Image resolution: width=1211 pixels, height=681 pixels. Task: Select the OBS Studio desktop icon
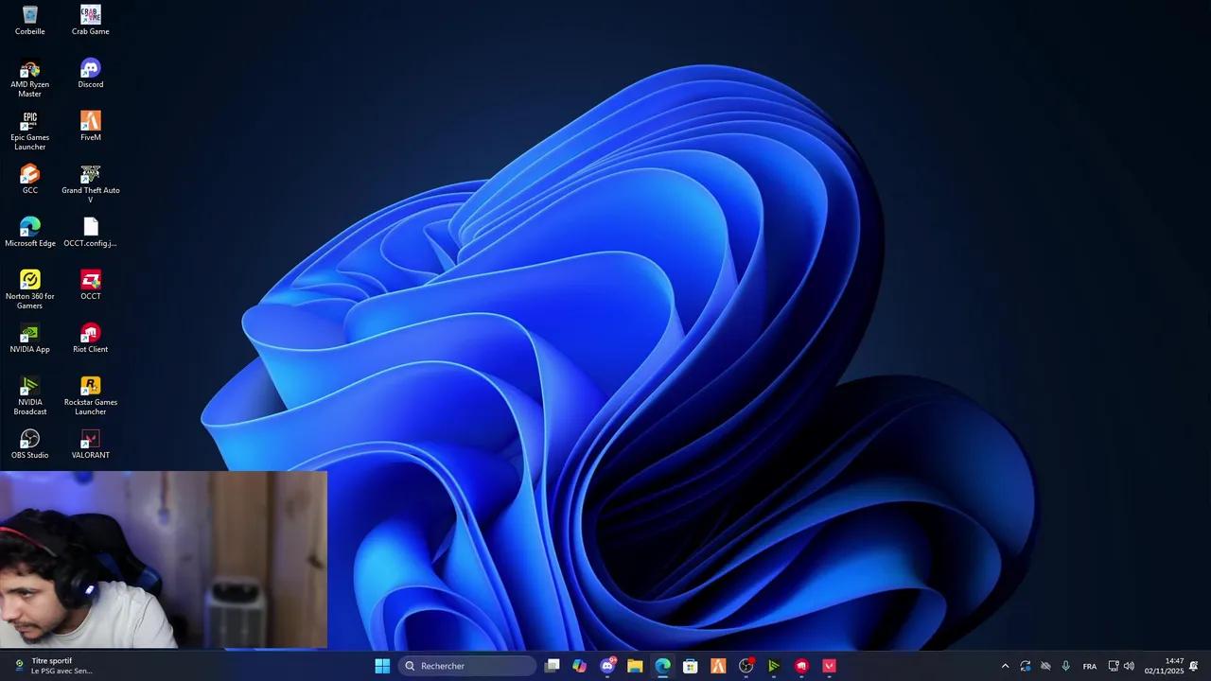(29, 440)
